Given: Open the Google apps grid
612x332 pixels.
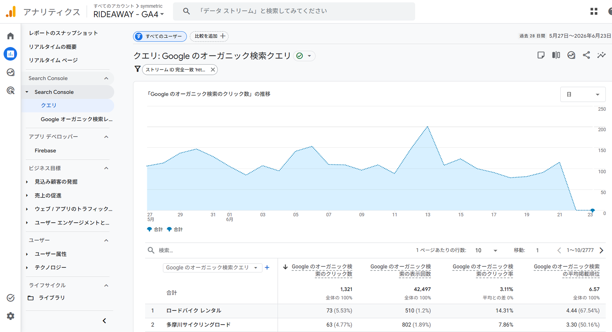Looking at the screenshot, I should click(594, 11).
